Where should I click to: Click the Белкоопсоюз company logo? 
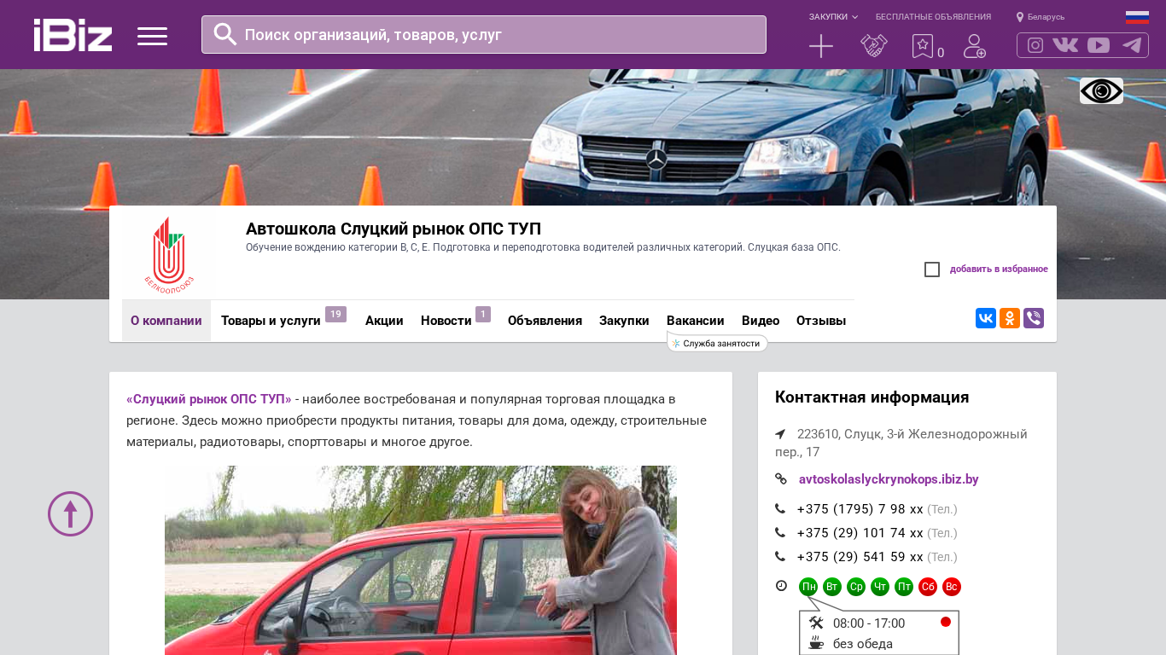[x=168, y=253]
